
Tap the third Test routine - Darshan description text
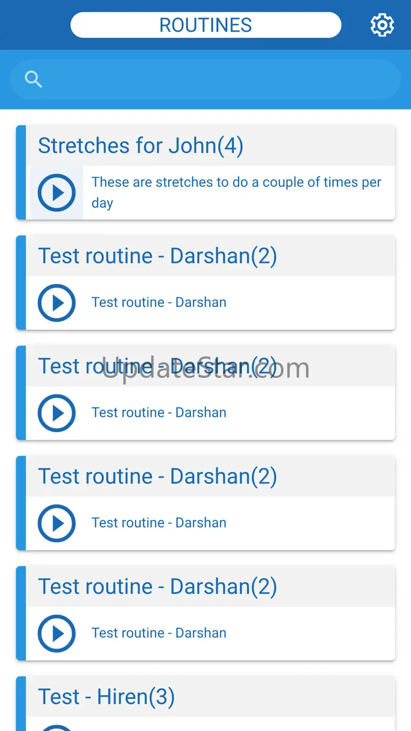click(x=159, y=523)
